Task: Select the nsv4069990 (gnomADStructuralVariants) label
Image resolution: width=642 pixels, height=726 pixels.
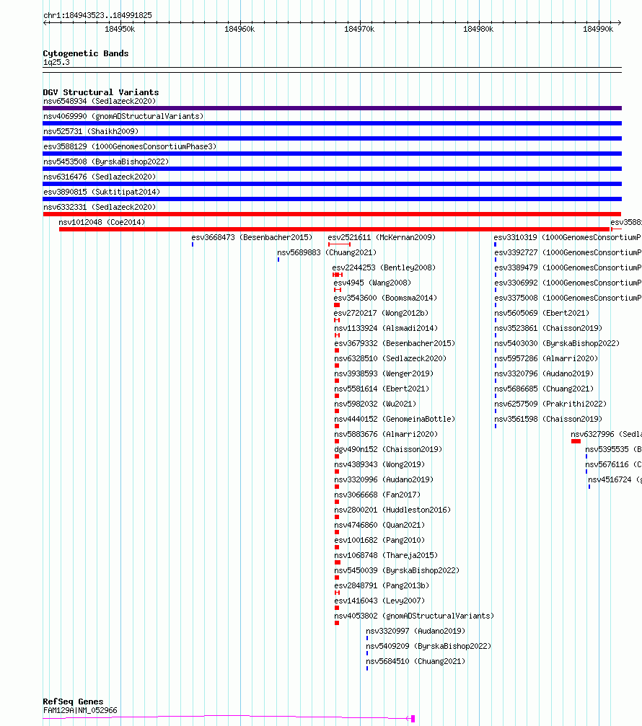Action: (x=123, y=116)
